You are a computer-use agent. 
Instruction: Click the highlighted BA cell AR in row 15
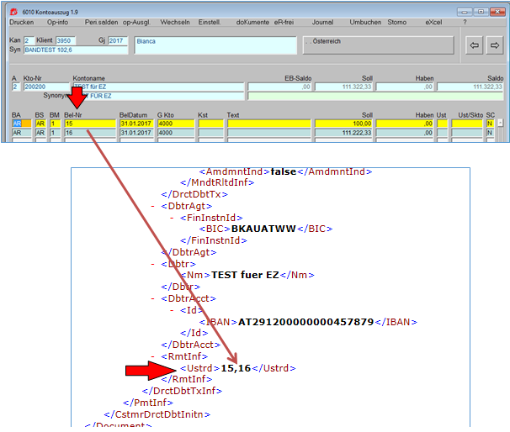tap(22, 124)
